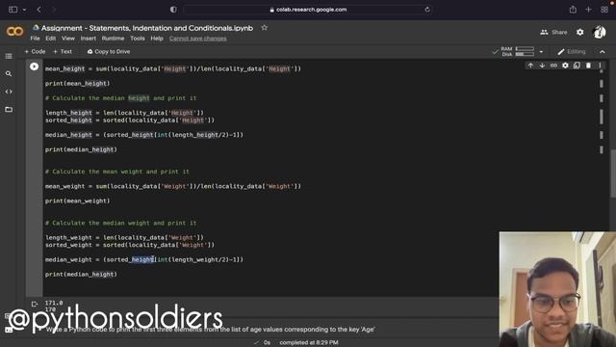Click the privacy shield icon
Screen dimensions: 616x347
click(x=173, y=10)
